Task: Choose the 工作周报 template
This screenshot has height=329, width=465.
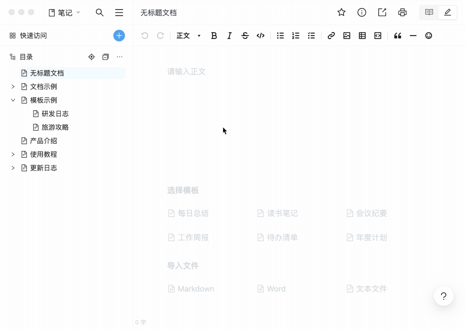Action: 188,237
